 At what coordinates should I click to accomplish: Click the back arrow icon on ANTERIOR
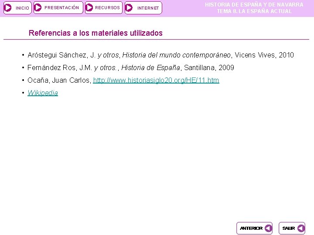[268, 228]
